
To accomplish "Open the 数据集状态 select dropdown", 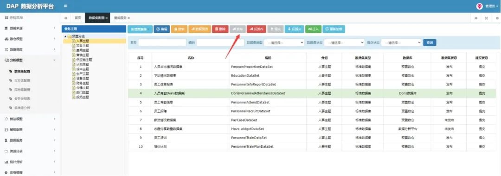I will [x=344, y=42].
